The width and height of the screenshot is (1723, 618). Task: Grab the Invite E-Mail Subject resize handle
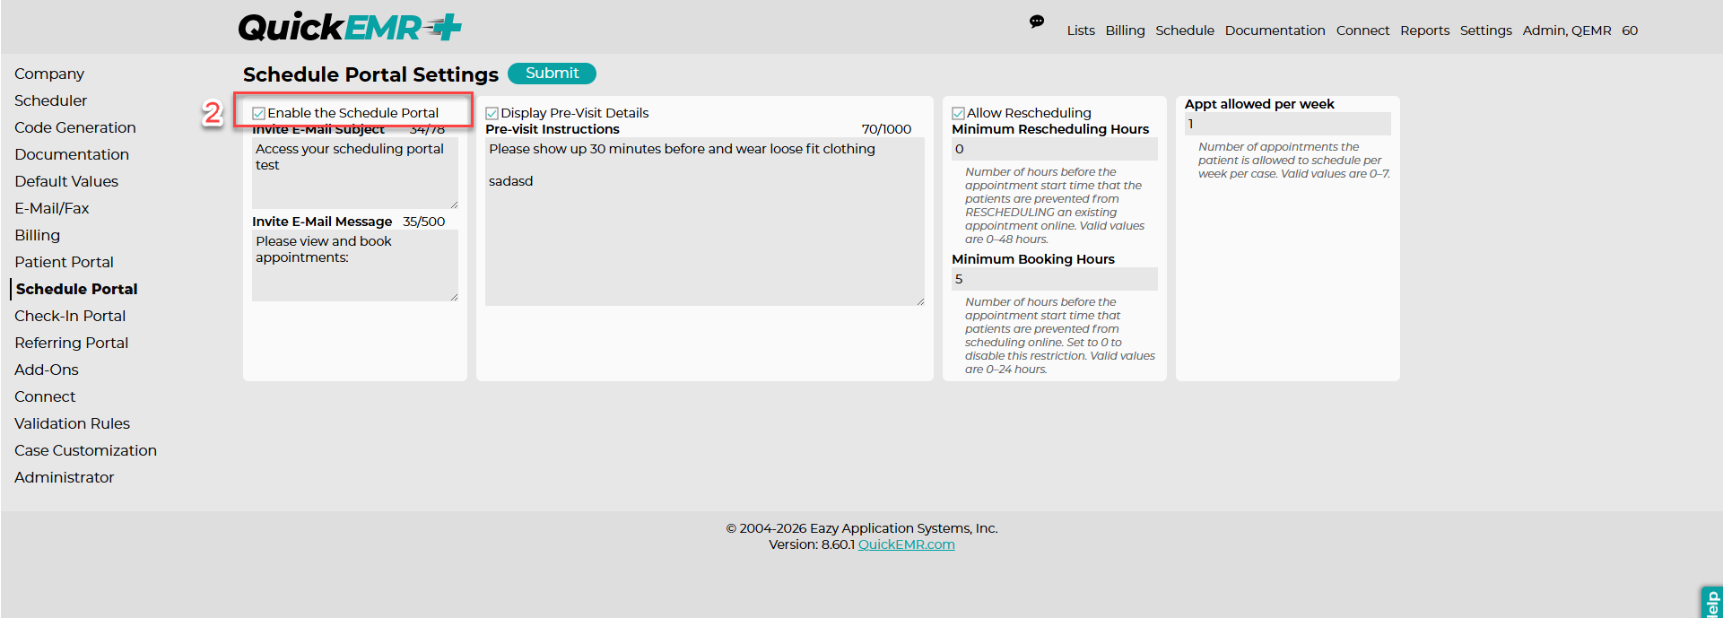[x=454, y=205]
